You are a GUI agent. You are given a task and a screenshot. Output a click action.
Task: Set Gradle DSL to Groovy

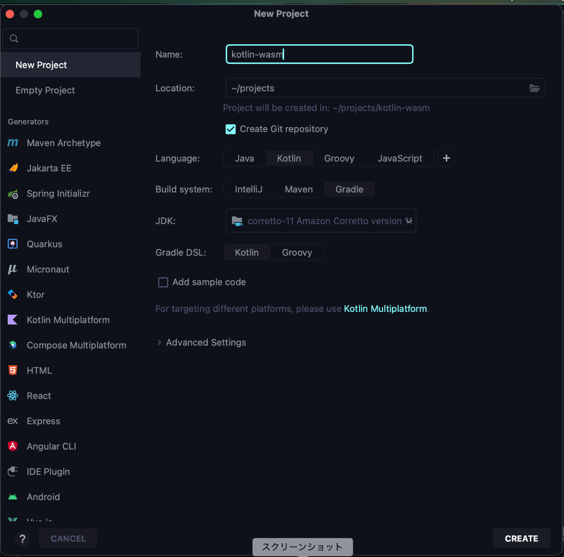point(297,253)
